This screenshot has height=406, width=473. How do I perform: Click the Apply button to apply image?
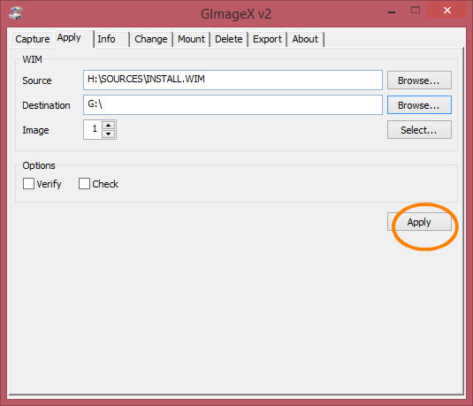pos(419,222)
